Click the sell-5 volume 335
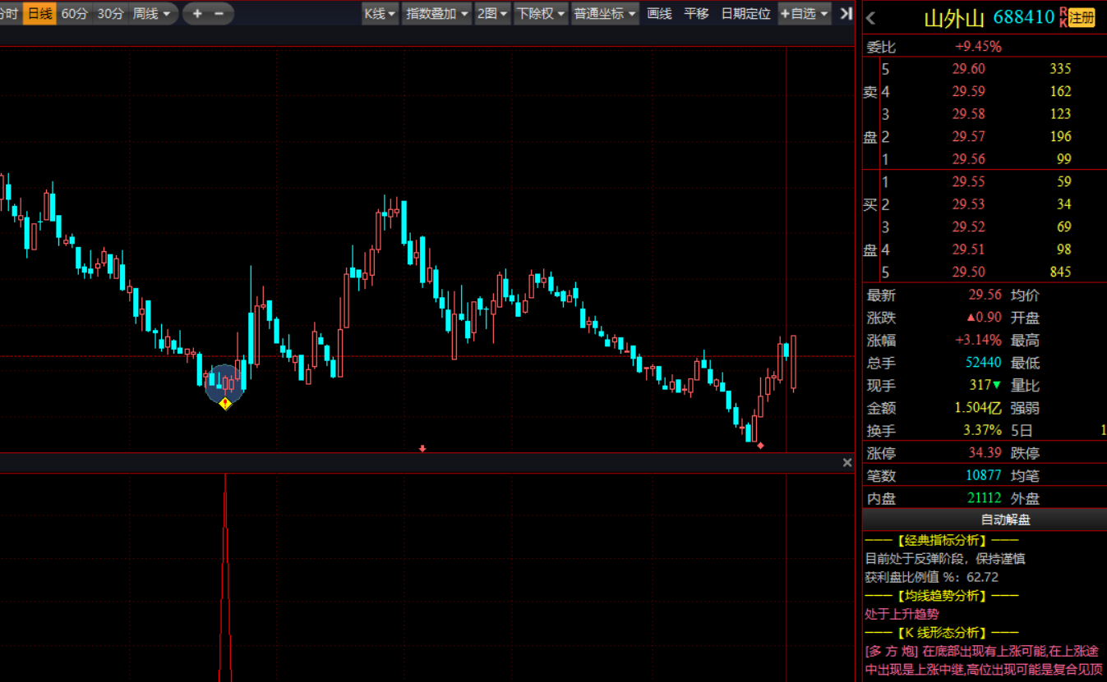The height and width of the screenshot is (682, 1107). [x=1060, y=69]
